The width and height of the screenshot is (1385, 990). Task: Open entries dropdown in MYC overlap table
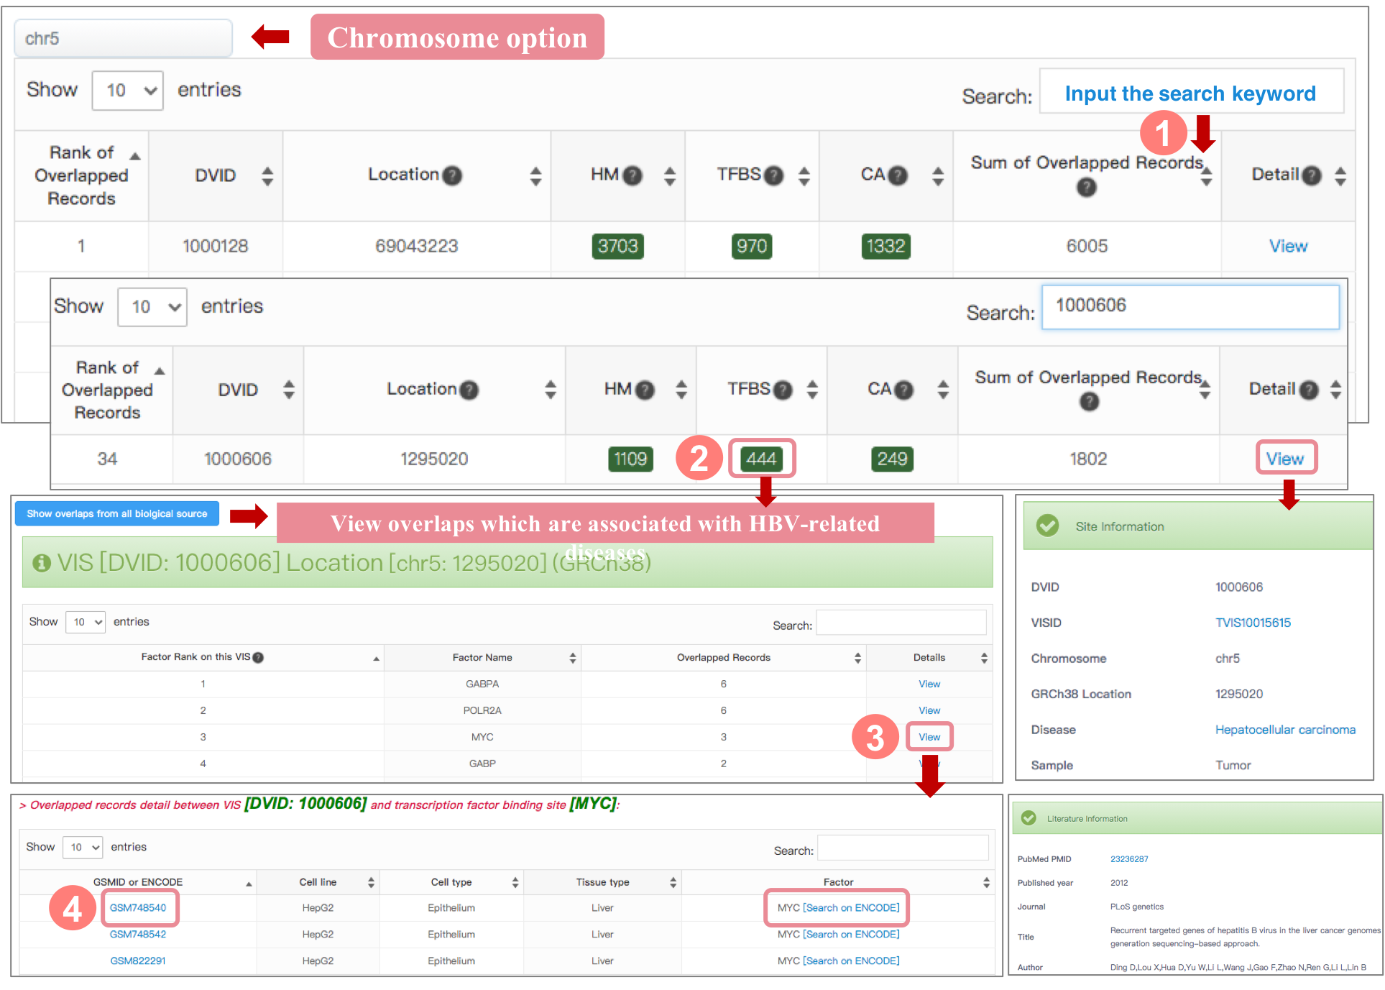point(83,847)
